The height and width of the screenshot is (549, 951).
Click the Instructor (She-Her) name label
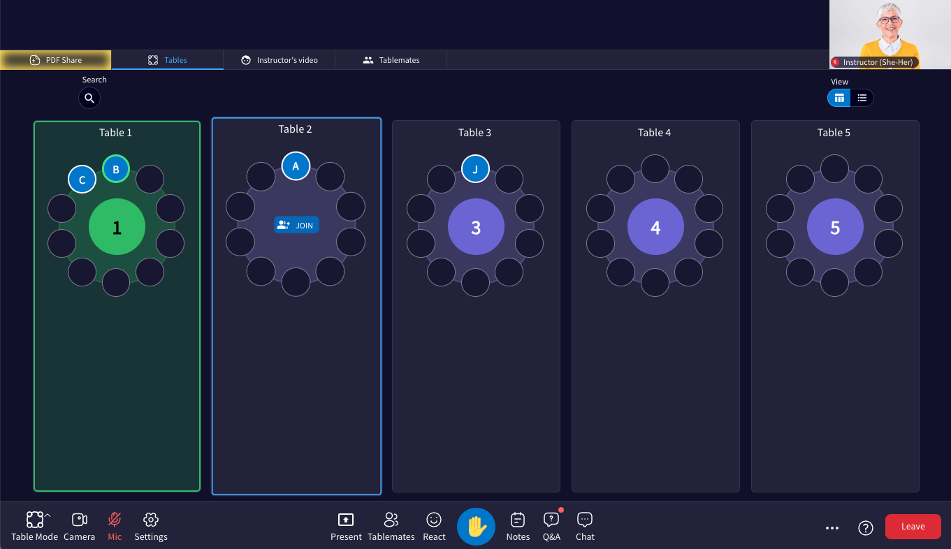(x=878, y=62)
